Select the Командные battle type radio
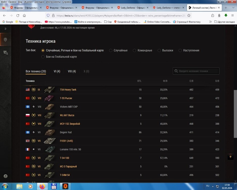 [x=134, y=50]
